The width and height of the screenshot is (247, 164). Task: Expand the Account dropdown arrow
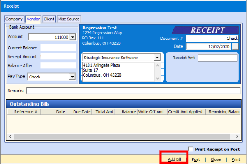point(73,37)
